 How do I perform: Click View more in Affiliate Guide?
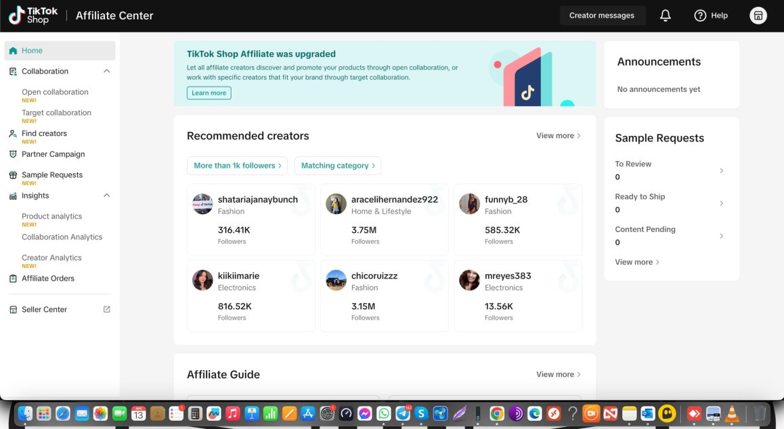pyautogui.click(x=559, y=374)
